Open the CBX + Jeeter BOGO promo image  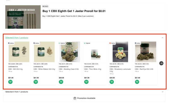point(23,17)
